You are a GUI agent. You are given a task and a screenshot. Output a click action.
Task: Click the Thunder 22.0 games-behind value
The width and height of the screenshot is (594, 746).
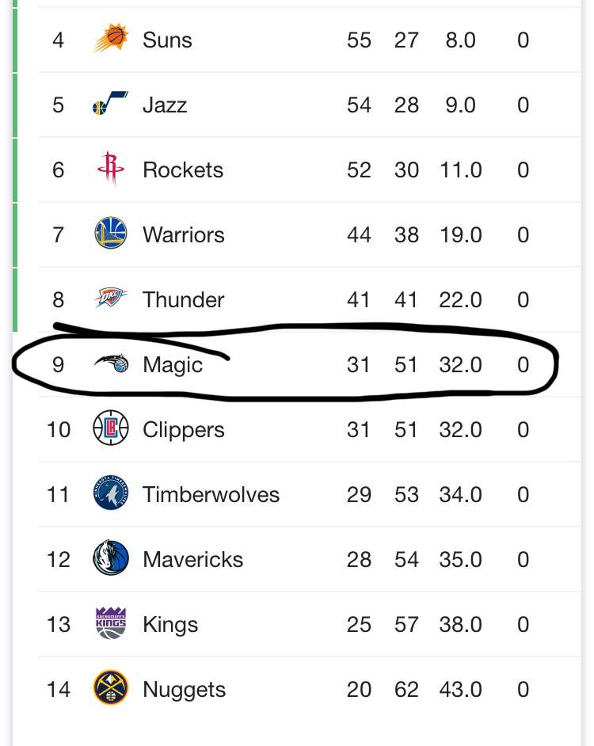460,300
